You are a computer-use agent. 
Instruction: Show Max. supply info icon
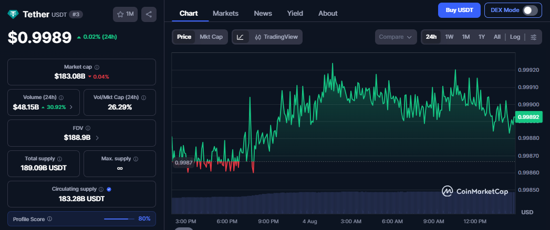(136, 159)
